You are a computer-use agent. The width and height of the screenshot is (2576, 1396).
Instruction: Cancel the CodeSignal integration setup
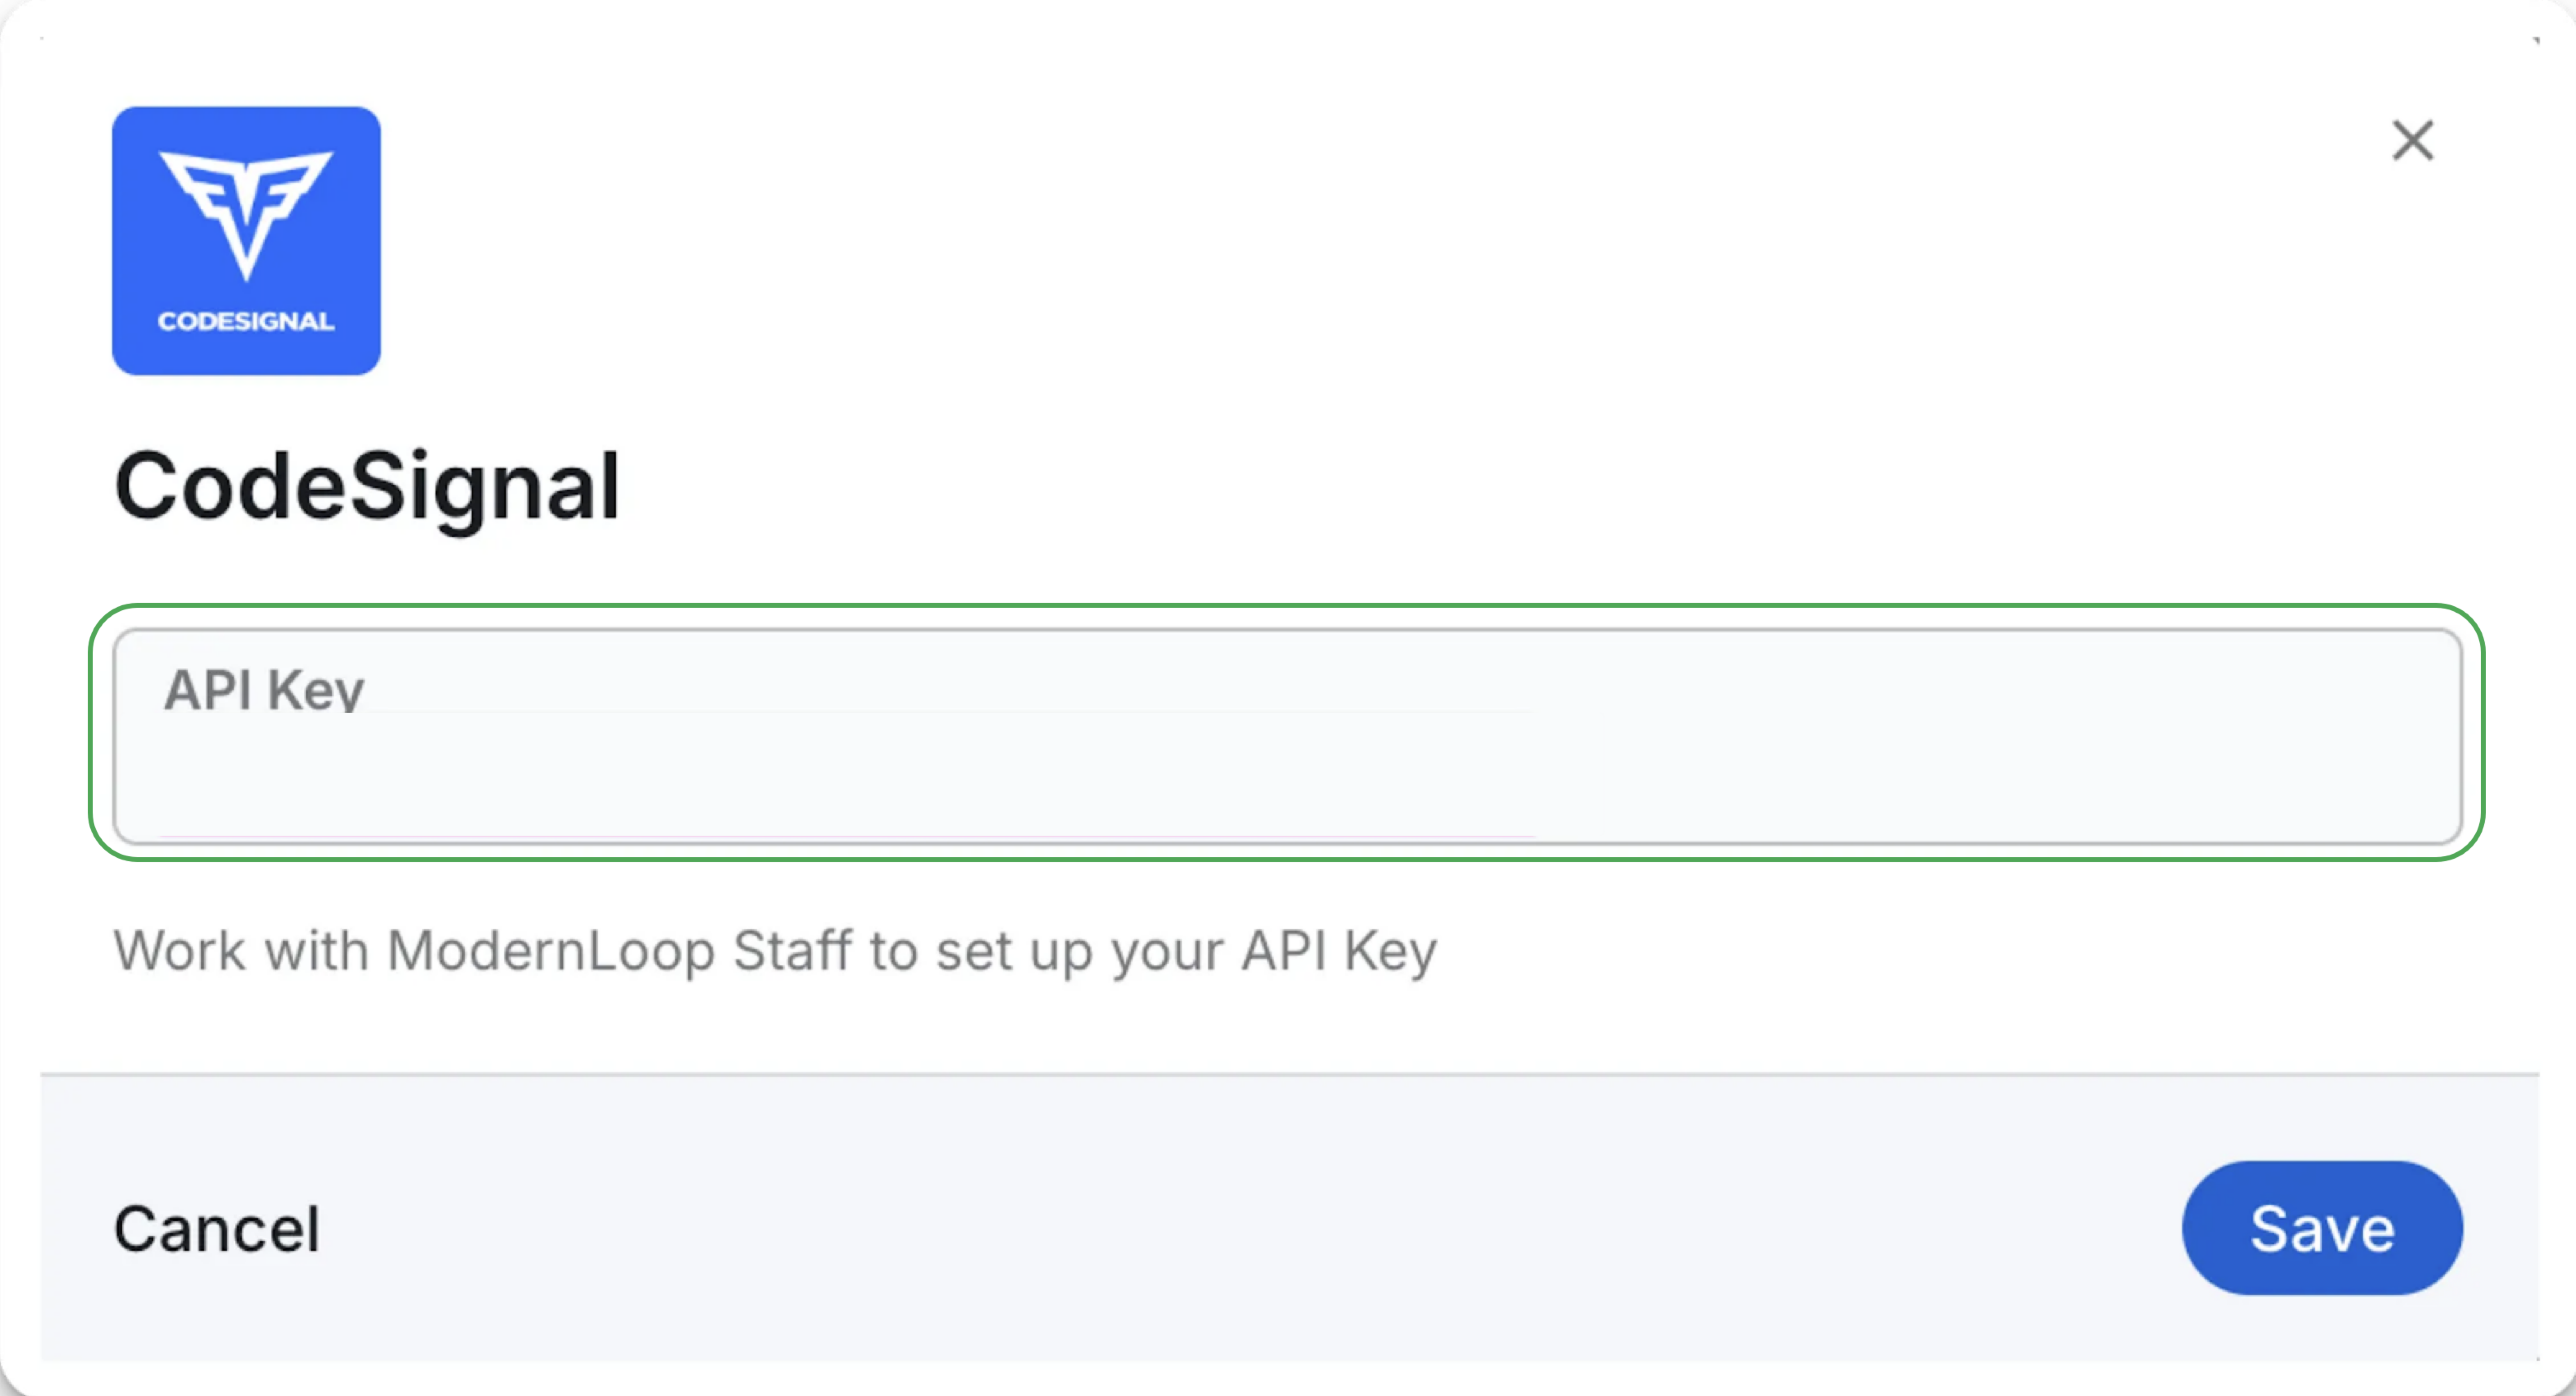point(217,1228)
